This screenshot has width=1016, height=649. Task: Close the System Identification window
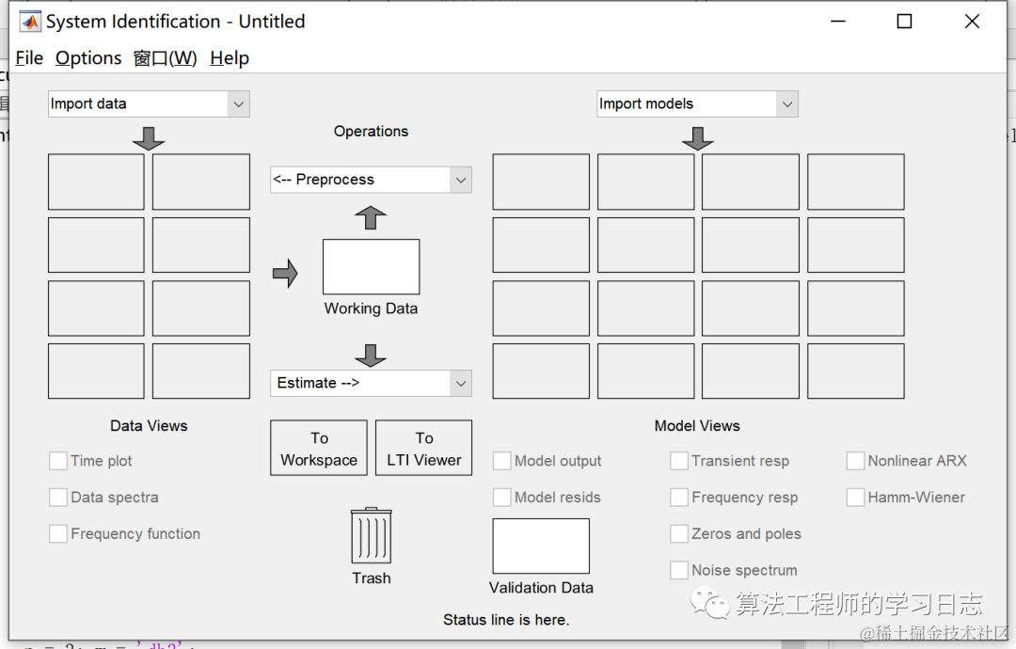click(x=972, y=22)
